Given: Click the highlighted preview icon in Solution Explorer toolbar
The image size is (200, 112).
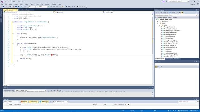Looking at the screenshot, I should [182, 12].
